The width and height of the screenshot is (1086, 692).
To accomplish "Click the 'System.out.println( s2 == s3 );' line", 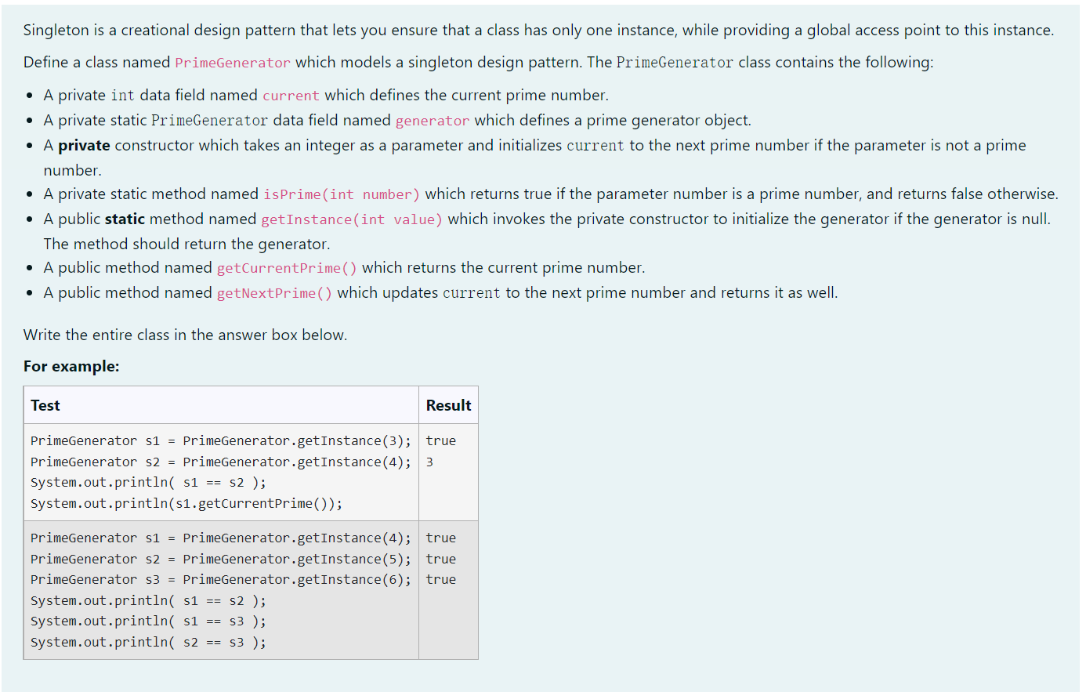I will [x=148, y=642].
